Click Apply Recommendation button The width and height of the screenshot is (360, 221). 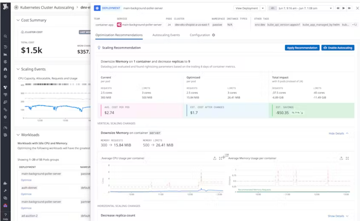[302, 48]
